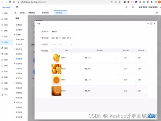The width and height of the screenshot is (161, 121).
Task: Open 财务 section via its sidebar icon
Action: click(x=2, y=71)
